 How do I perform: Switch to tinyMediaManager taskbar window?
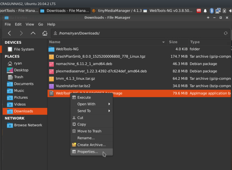[117, 11]
